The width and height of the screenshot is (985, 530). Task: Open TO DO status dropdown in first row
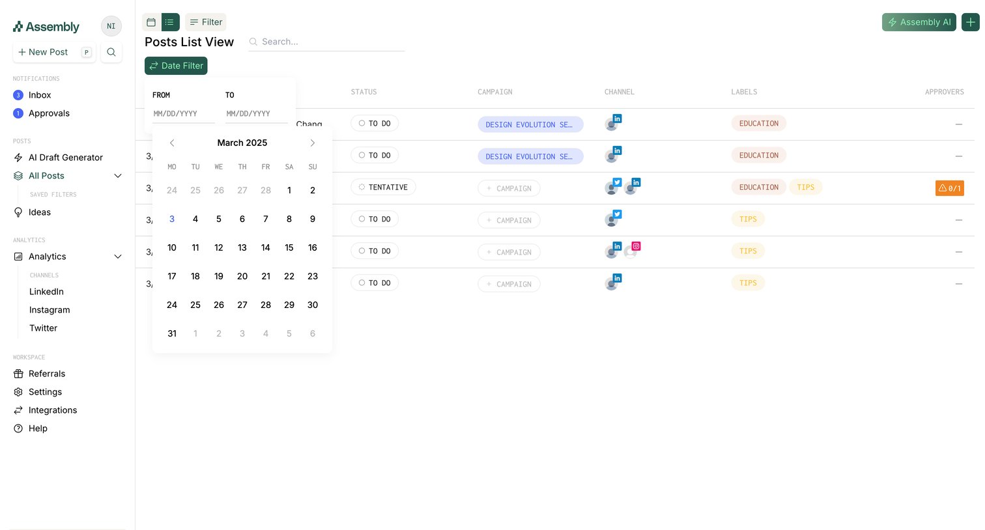click(375, 123)
